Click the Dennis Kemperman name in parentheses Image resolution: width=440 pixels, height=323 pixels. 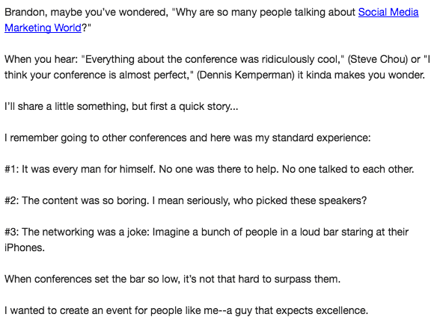pyautogui.click(x=245, y=75)
